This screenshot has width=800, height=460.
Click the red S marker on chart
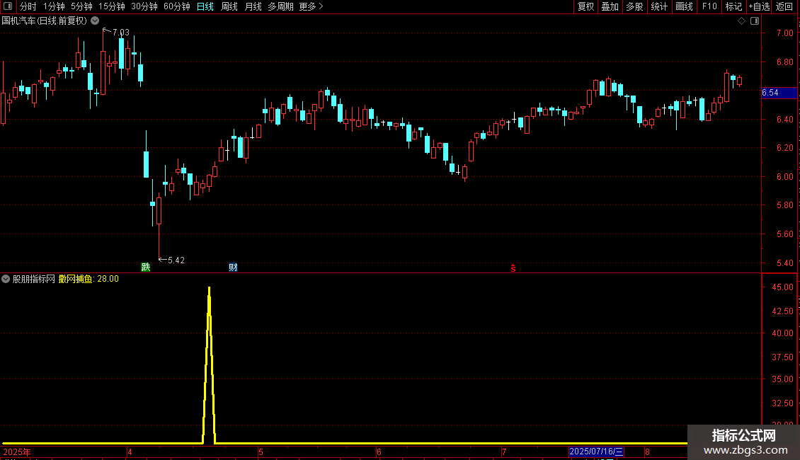click(x=513, y=268)
